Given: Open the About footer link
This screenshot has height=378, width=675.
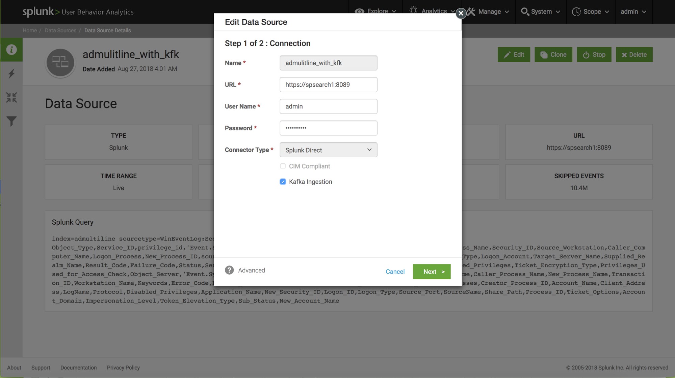Looking at the screenshot, I should pyautogui.click(x=14, y=368).
